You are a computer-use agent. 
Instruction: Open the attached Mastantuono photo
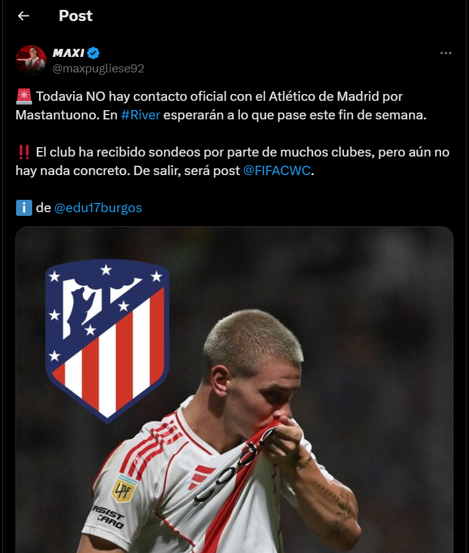[234, 390]
